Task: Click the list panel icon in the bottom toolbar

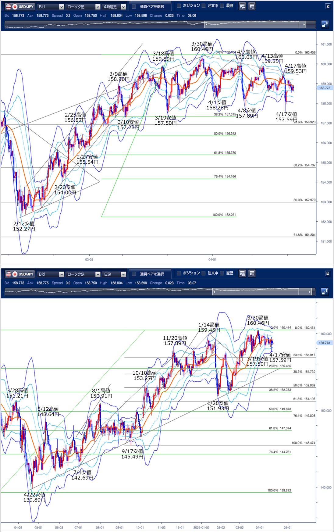Action: [x=252, y=273]
